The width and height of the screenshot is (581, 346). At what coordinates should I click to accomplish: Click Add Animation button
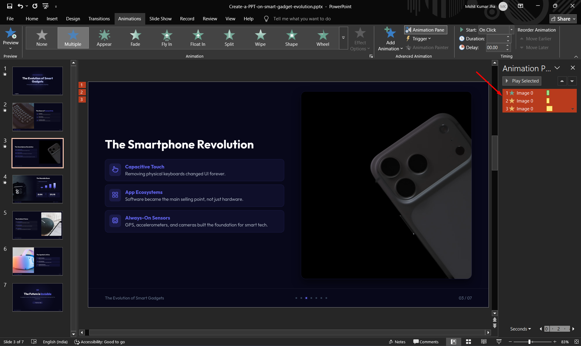(390, 39)
